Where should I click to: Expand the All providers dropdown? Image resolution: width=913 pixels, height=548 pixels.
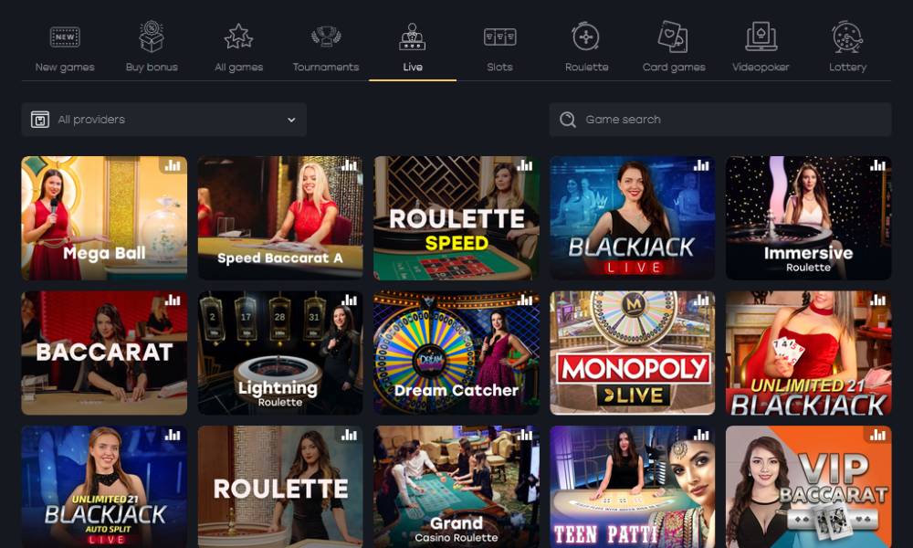pos(163,120)
